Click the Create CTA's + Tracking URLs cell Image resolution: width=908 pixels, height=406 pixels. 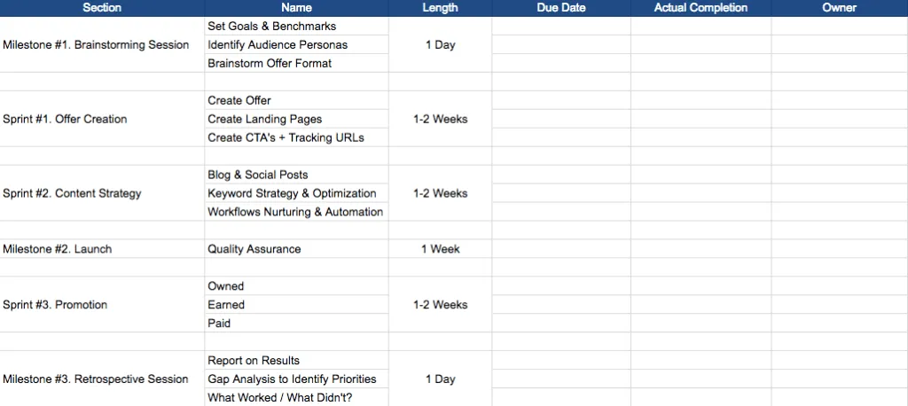[x=286, y=137]
